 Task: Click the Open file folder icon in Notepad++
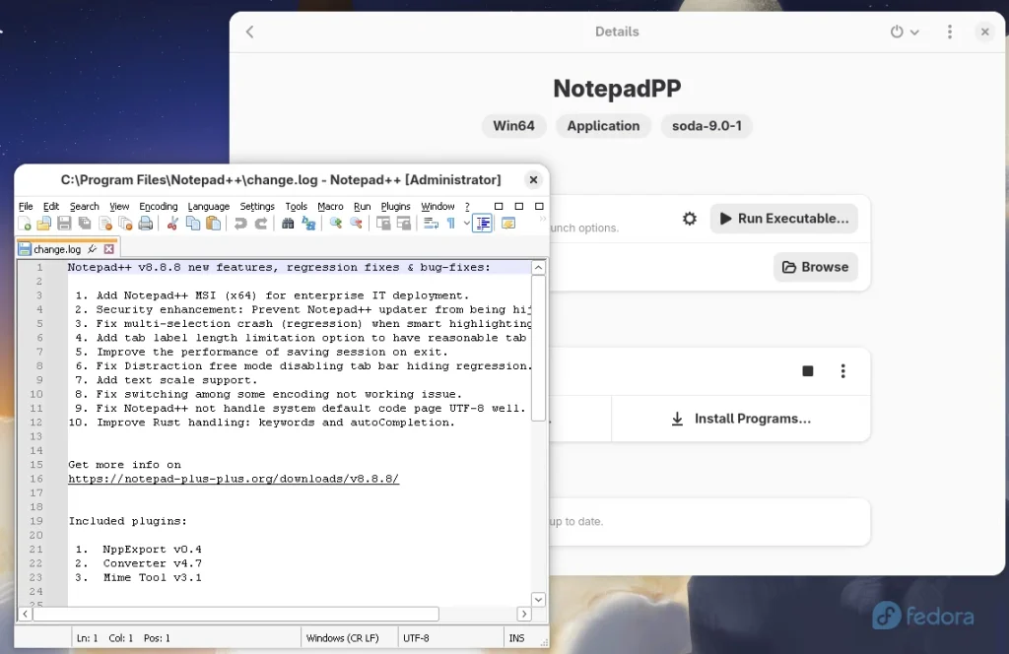(x=43, y=224)
